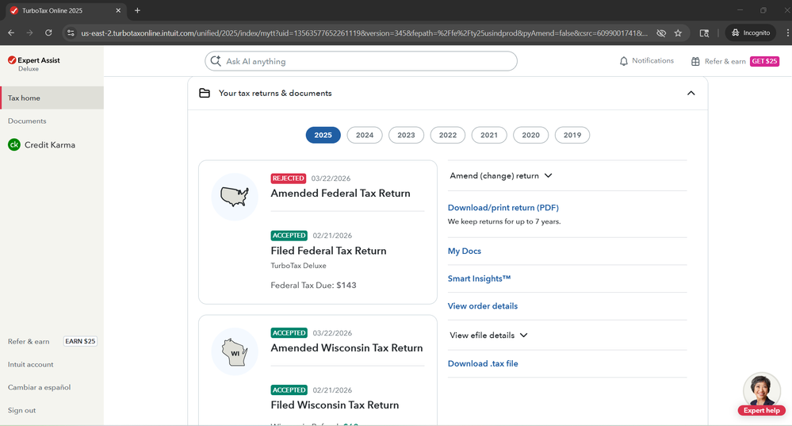The height and width of the screenshot is (426, 792).
Task: Click the Download .tax file link
Action: (483, 363)
